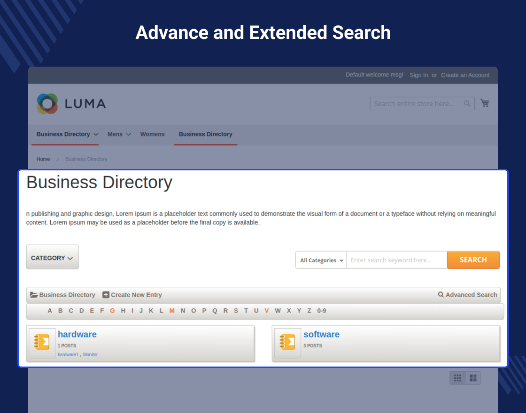Open Advanced Search

(x=468, y=295)
